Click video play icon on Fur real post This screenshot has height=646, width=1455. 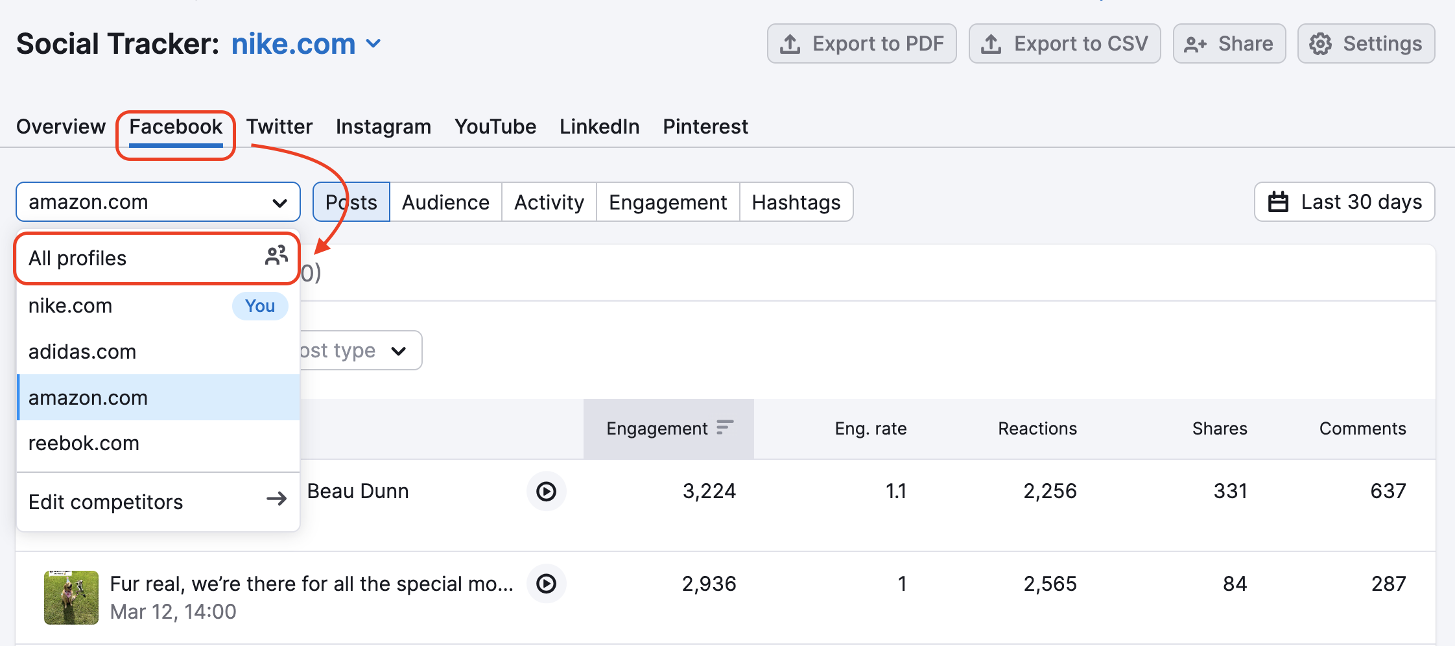click(x=547, y=584)
